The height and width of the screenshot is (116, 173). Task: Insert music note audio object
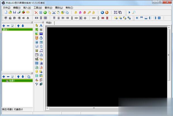41,51
